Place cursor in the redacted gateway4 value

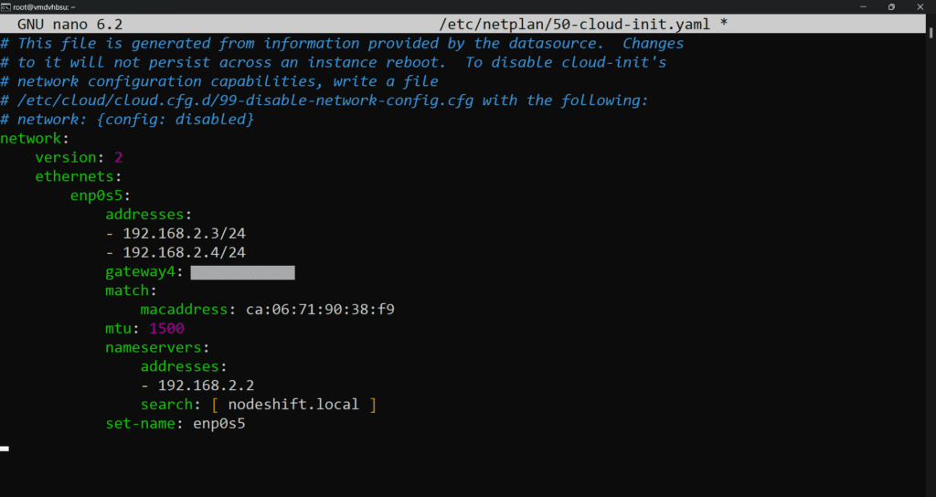[242, 272]
